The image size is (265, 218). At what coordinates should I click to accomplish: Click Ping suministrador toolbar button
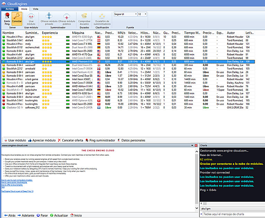coord(100,140)
